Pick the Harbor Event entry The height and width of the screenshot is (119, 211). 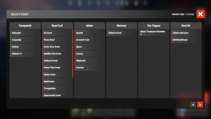(x=57, y=74)
